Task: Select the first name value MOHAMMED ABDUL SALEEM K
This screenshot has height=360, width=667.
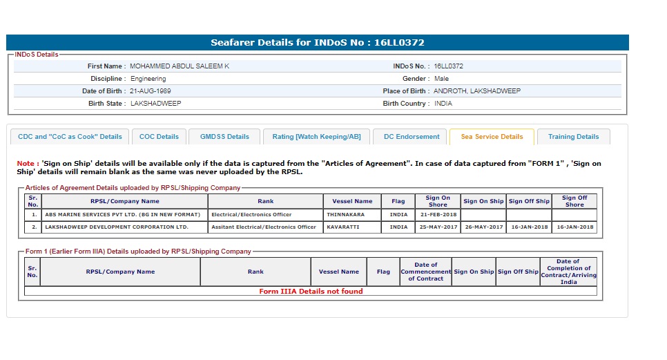Action: [x=180, y=66]
